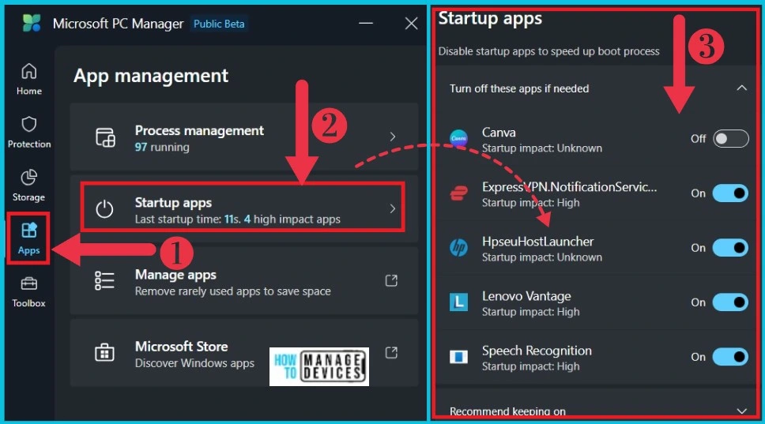Switch off Lenovo Vantage startup toggle

pyautogui.click(x=730, y=302)
